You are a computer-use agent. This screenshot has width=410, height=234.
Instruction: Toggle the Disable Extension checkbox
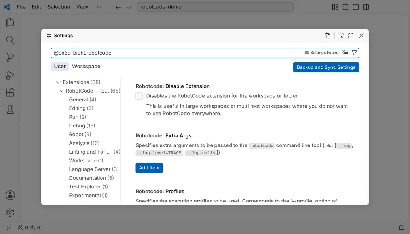click(x=139, y=96)
